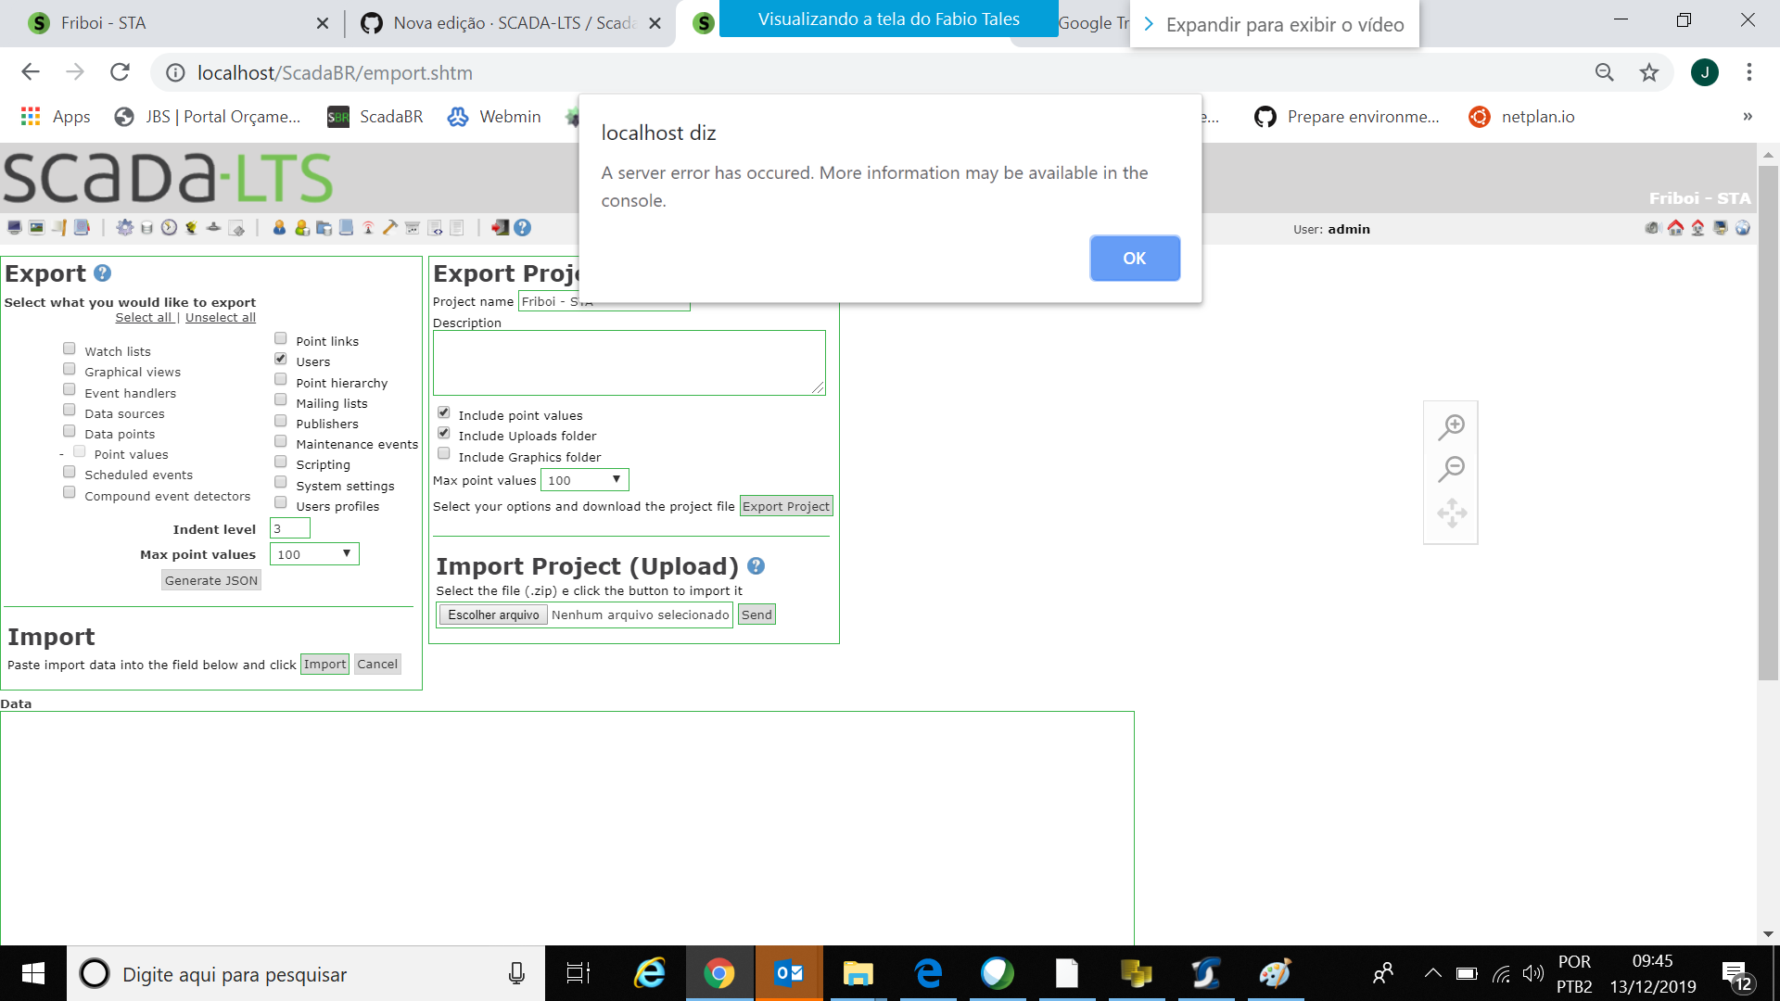Click the red-roof Home icon
Screen dimensions: 1780x1001
[1675, 228]
